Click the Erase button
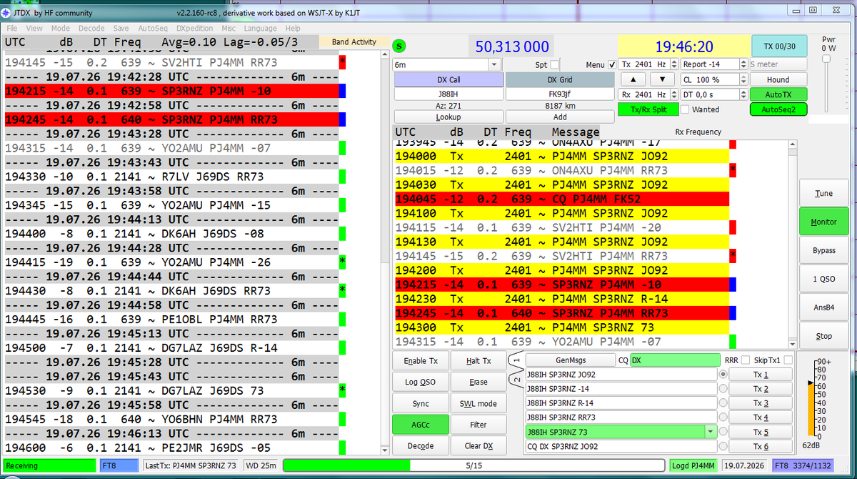Viewport: 857px width, 479px height. (478, 382)
